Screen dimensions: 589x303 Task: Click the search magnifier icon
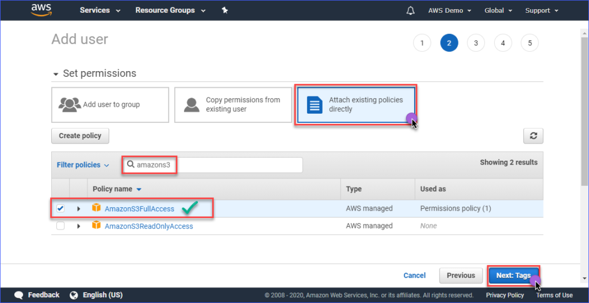click(131, 165)
